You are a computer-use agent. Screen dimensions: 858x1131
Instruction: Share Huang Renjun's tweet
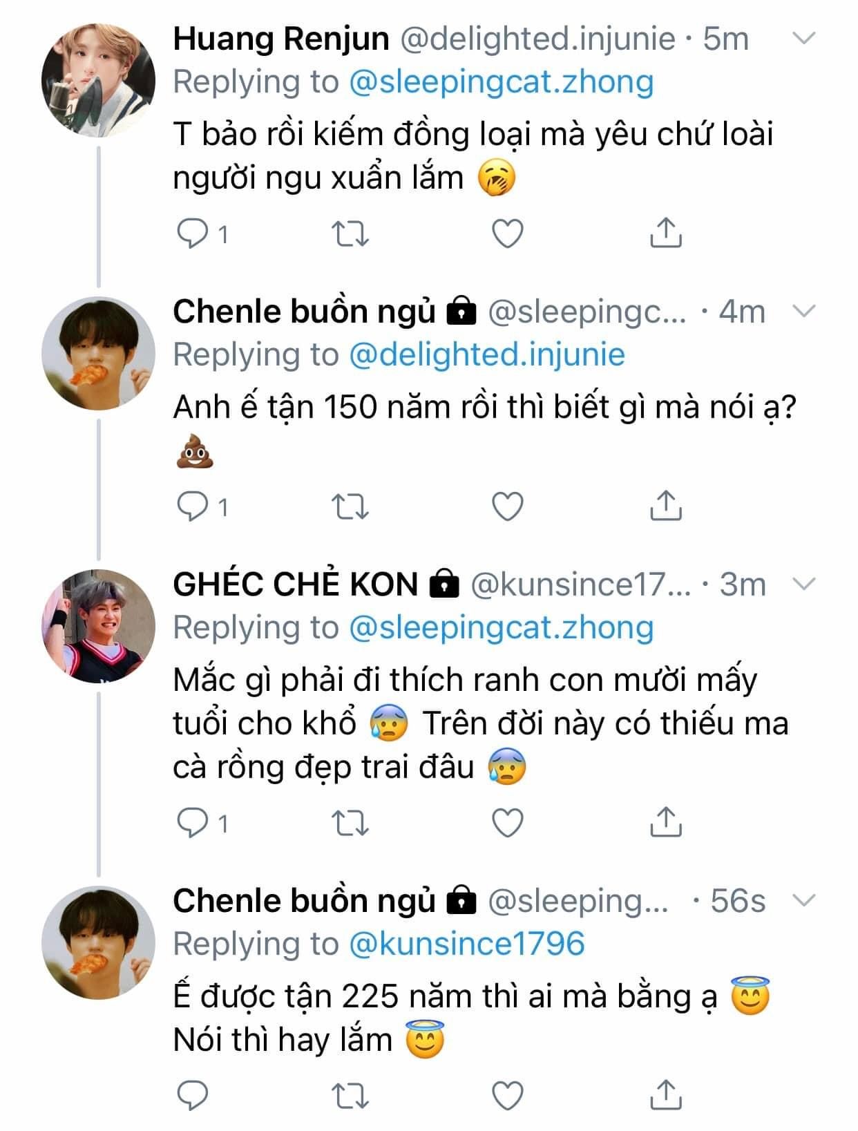click(x=665, y=233)
